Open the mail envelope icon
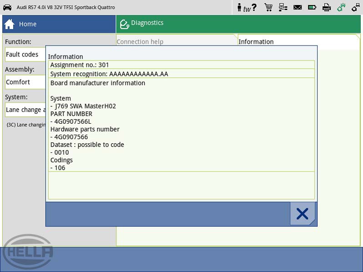 (x=297, y=7)
